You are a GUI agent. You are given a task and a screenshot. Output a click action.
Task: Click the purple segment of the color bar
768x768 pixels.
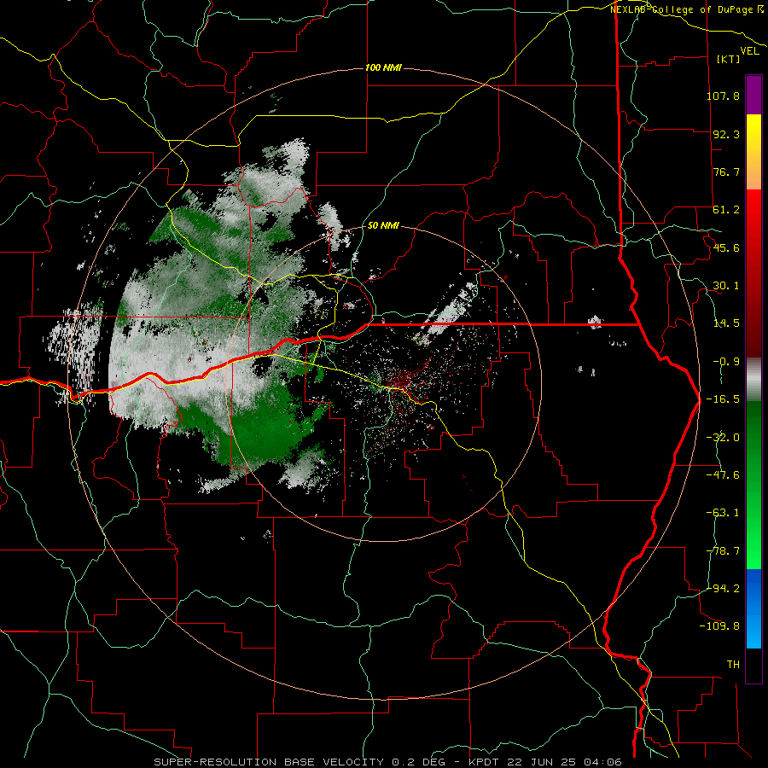click(x=753, y=95)
